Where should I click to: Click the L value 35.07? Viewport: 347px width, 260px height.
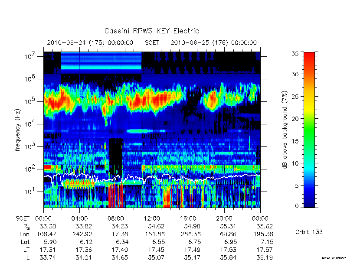pos(156,257)
